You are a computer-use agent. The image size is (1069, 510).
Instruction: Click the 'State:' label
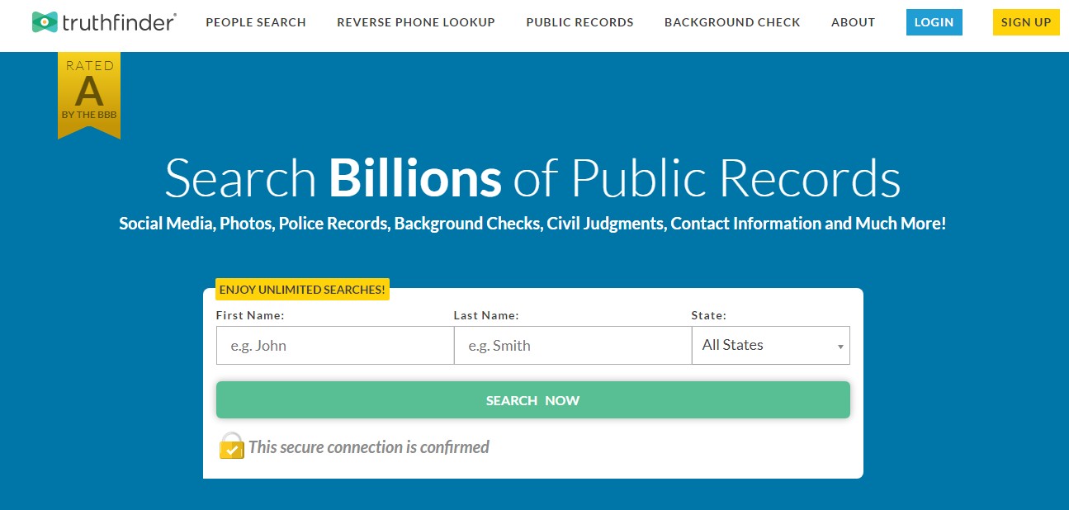pyautogui.click(x=709, y=315)
